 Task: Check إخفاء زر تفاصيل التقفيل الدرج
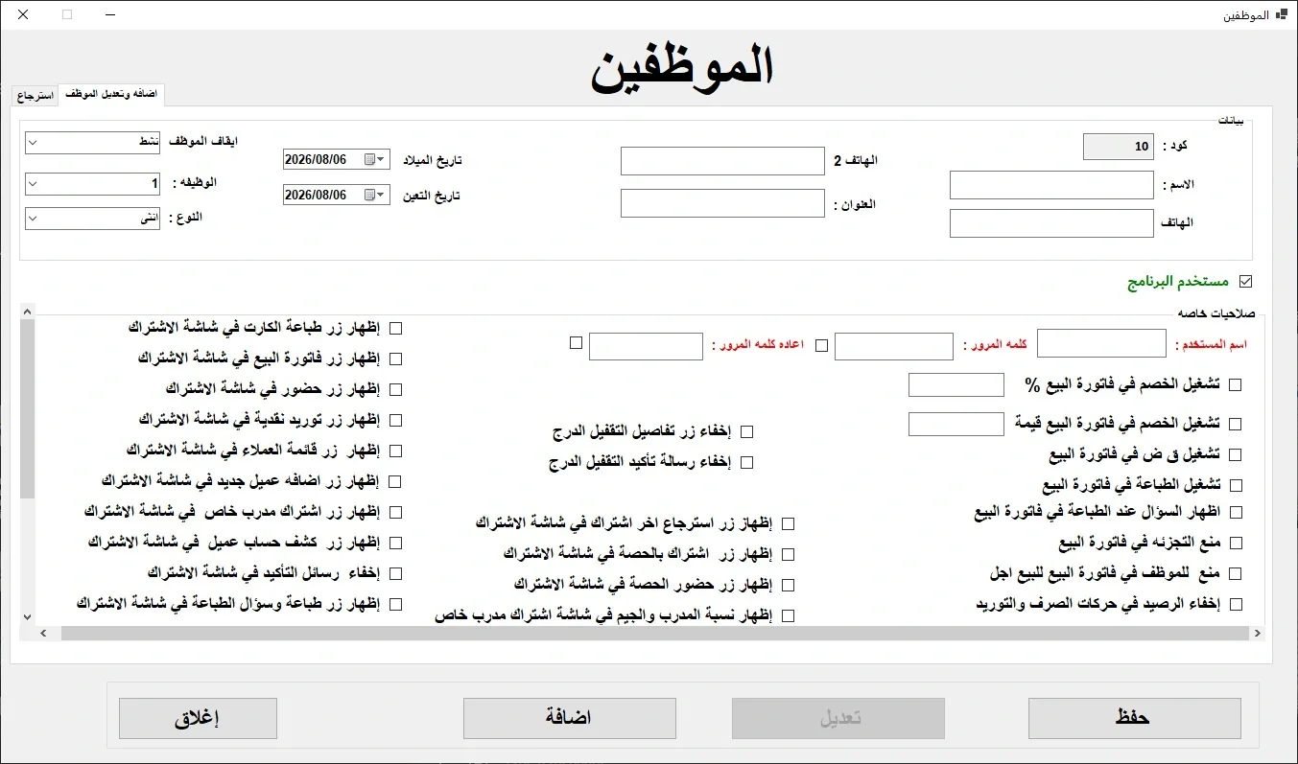coord(746,432)
